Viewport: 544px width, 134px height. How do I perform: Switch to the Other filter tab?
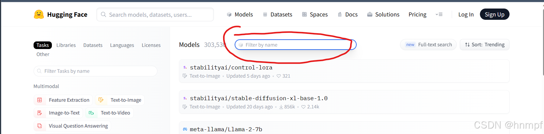click(x=43, y=54)
